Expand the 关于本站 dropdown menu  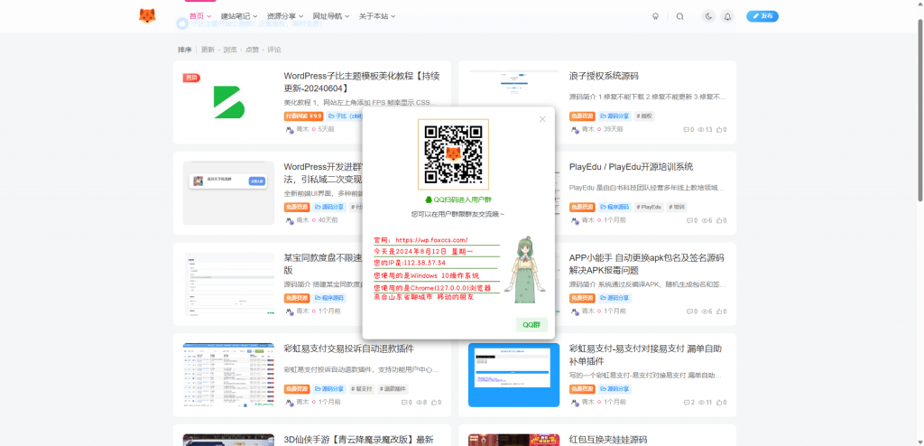coord(376,16)
